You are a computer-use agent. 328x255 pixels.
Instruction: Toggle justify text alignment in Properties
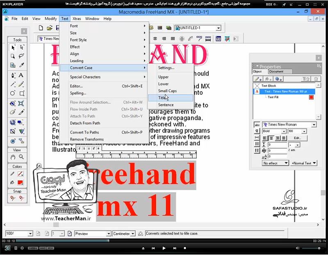tap(284, 138)
